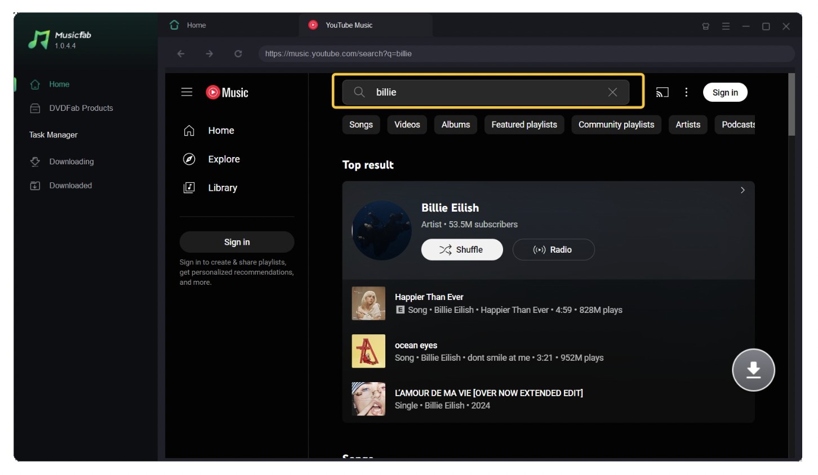This screenshot has width=818, height=475.
Task: Filter results by Videos
Action: [407, 125]
